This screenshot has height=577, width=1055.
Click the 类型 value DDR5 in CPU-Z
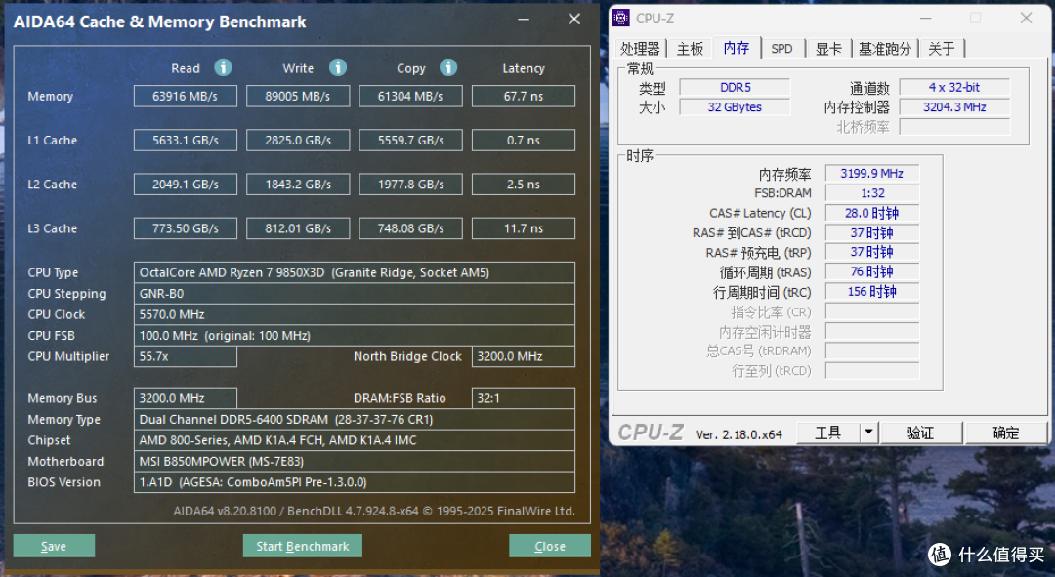(735, 88)
